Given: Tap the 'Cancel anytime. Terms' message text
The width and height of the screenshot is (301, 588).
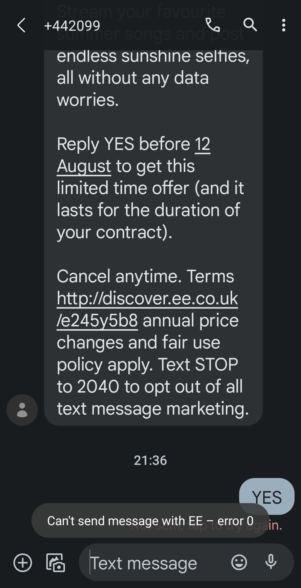Looking at the screenshot, I should pos(145,276).
